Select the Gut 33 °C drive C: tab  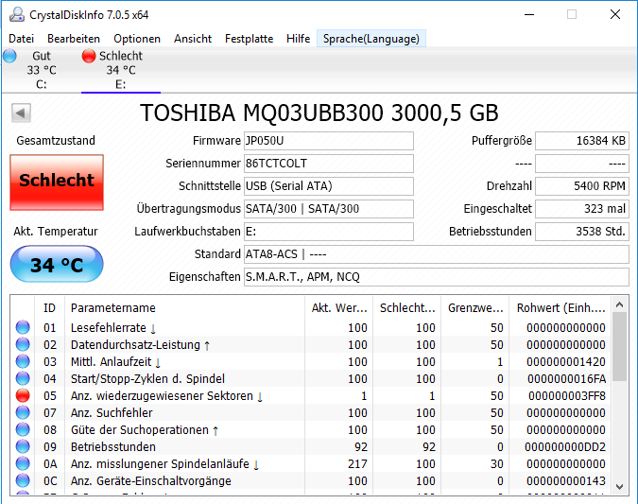41,70
